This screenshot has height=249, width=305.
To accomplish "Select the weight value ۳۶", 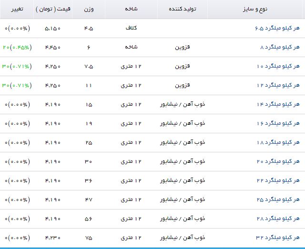I will (89, 181).
